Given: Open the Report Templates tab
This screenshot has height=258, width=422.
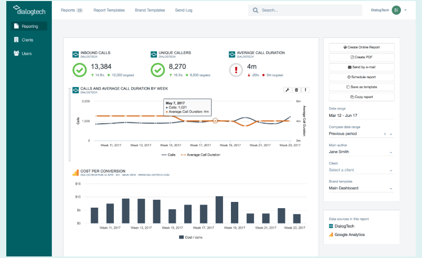Looking at the screenshot, I should 109,10.
